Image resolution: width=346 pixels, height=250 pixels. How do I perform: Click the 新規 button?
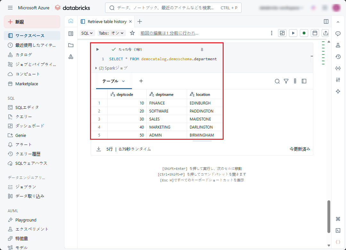click(x=32, y=22)
